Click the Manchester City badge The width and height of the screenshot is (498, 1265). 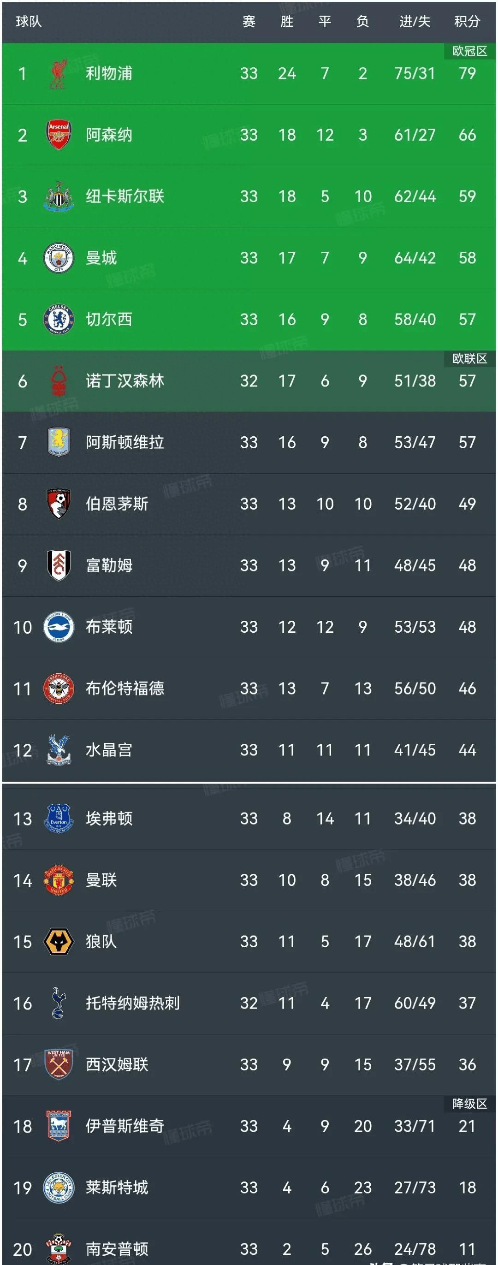coord(59,258)
